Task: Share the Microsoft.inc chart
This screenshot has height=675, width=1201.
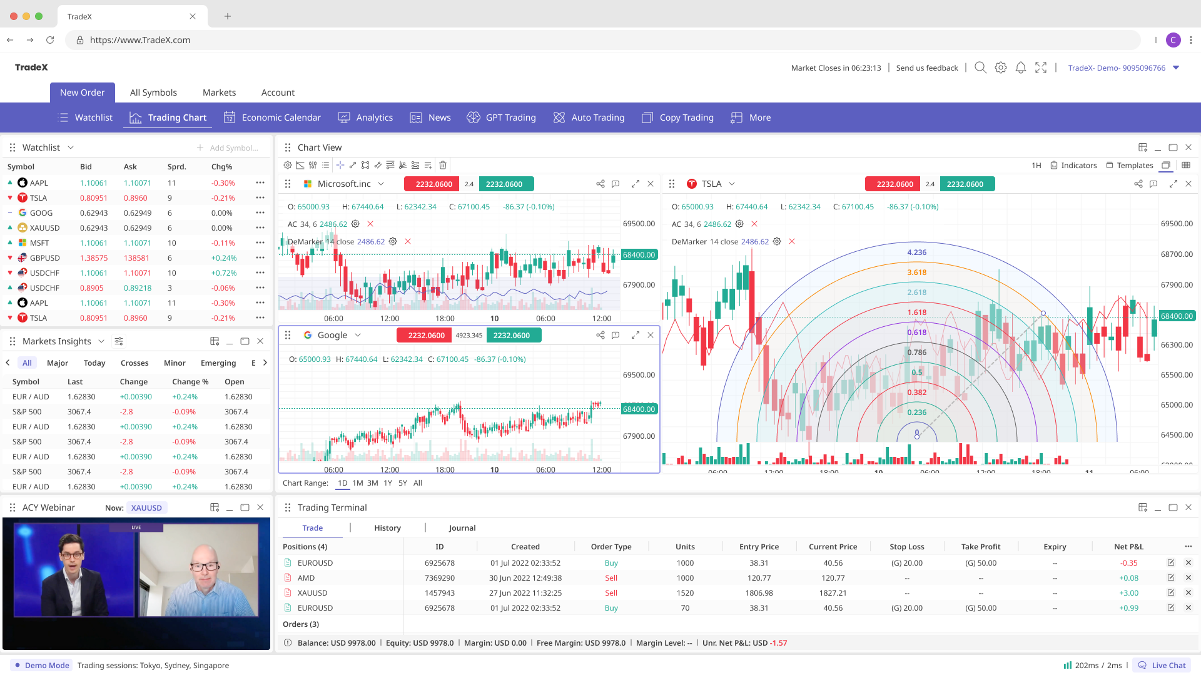Action: [600, 184]
